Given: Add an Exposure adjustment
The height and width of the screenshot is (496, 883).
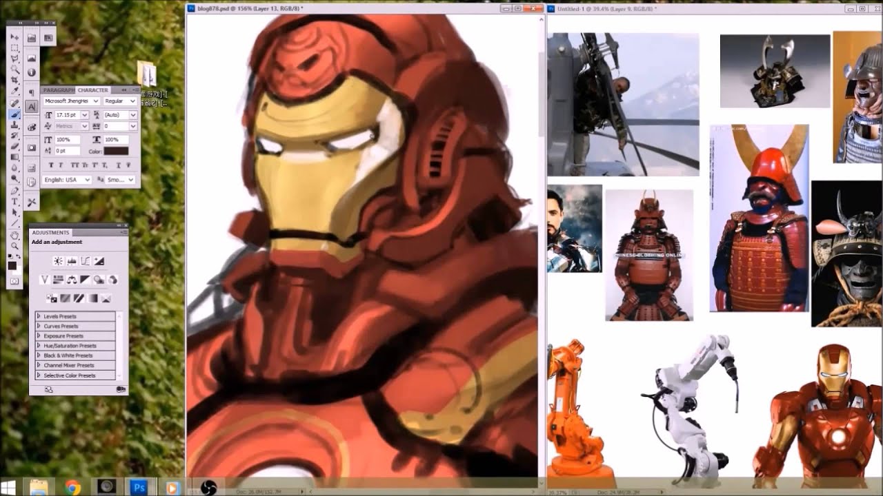Looking at the screenshot, I should click(99, 261).
